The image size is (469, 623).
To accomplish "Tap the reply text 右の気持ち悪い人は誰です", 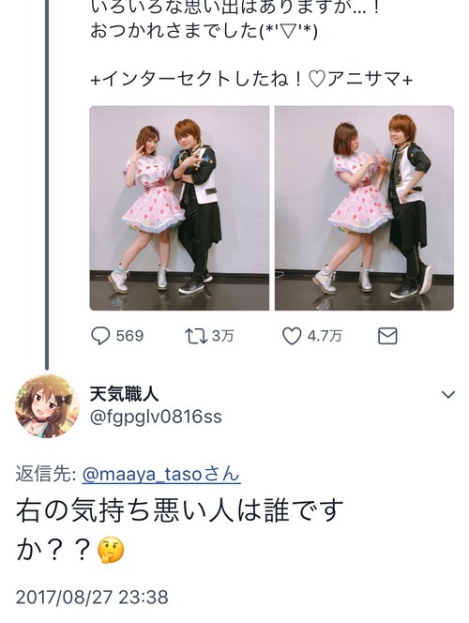I will pyautogui.click(x=179, y=510).
